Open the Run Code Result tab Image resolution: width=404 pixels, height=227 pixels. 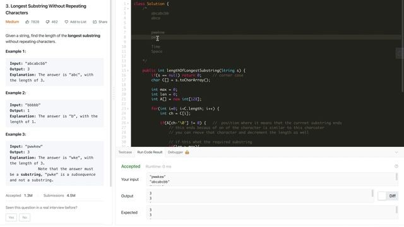click(x=150, y=152)
